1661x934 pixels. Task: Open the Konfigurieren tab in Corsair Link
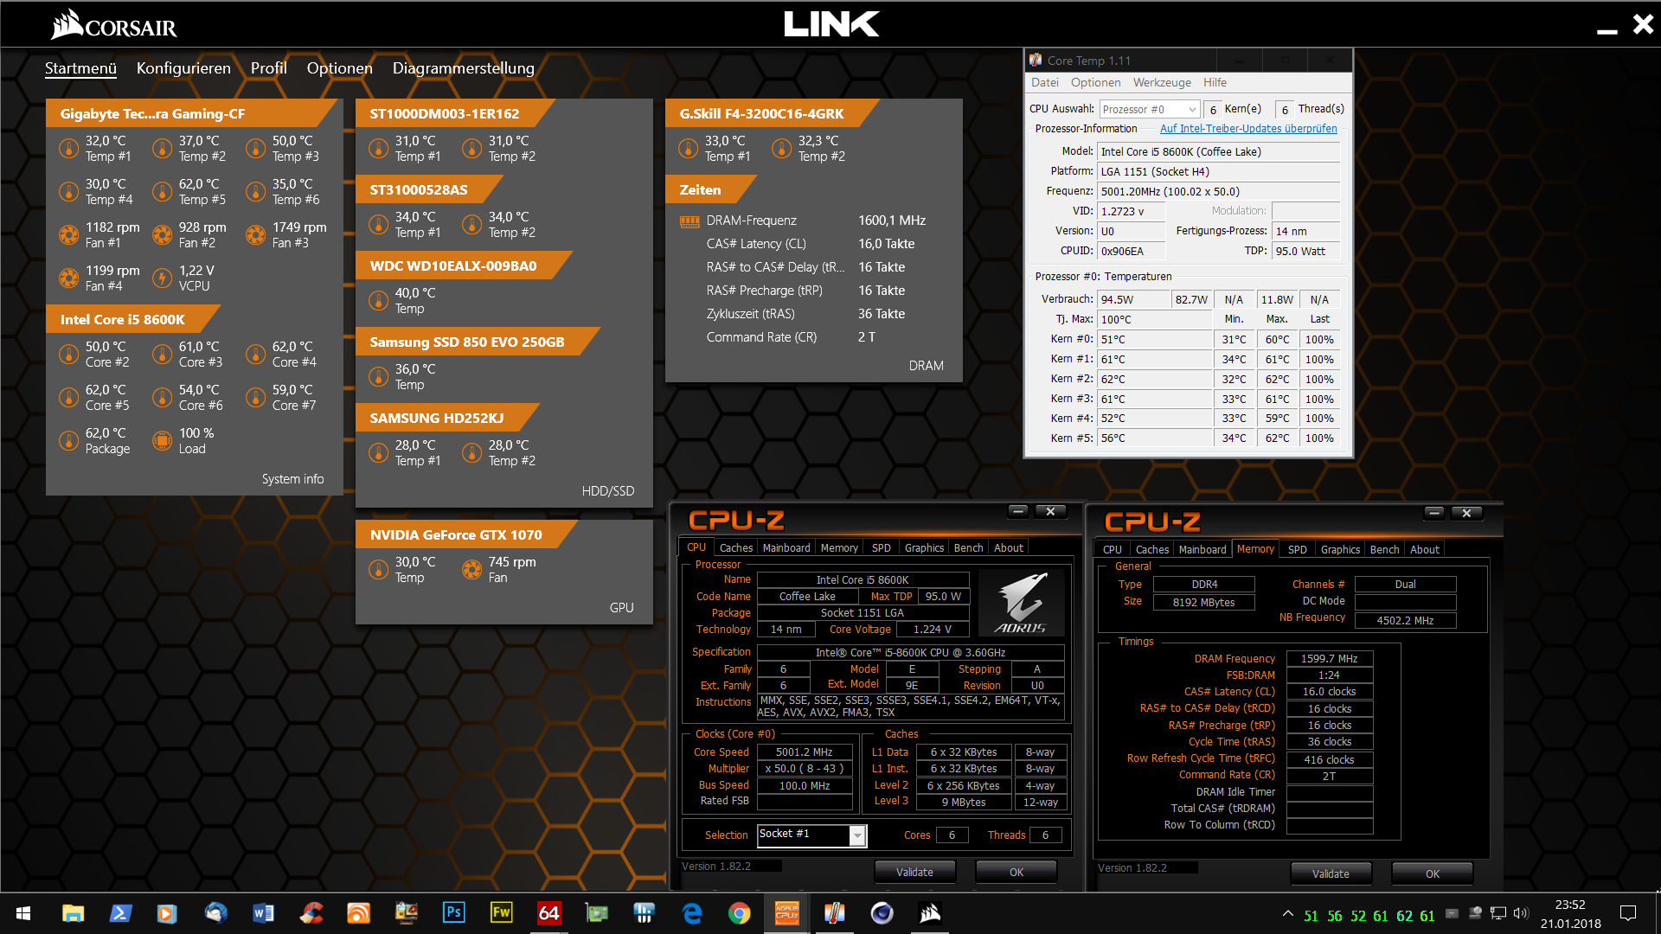183,68
